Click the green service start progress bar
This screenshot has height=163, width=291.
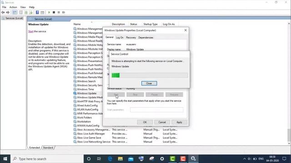(150, 75)
